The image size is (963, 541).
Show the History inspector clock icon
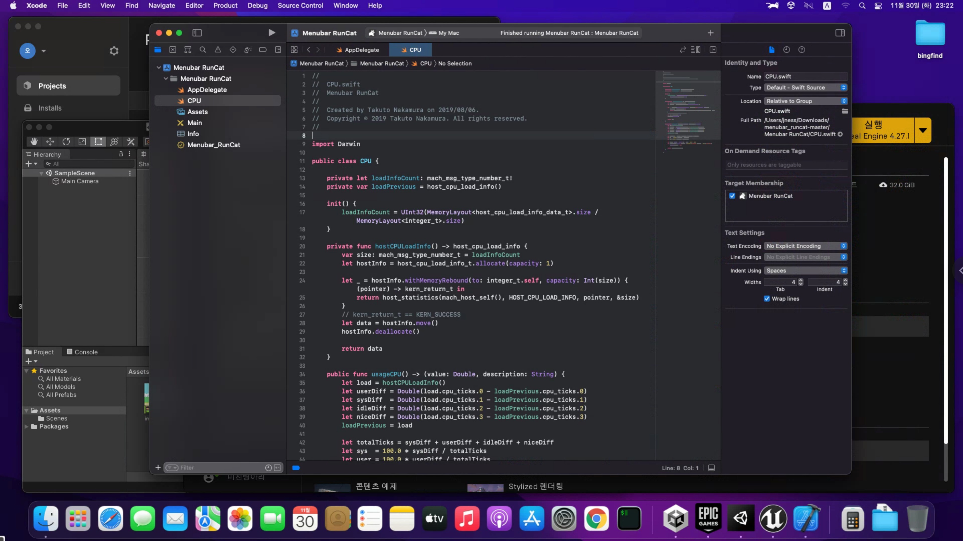click(786, 50)
